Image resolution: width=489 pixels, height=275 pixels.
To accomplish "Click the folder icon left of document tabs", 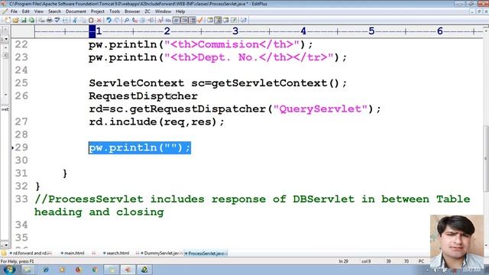I will [x=4, y=253].
